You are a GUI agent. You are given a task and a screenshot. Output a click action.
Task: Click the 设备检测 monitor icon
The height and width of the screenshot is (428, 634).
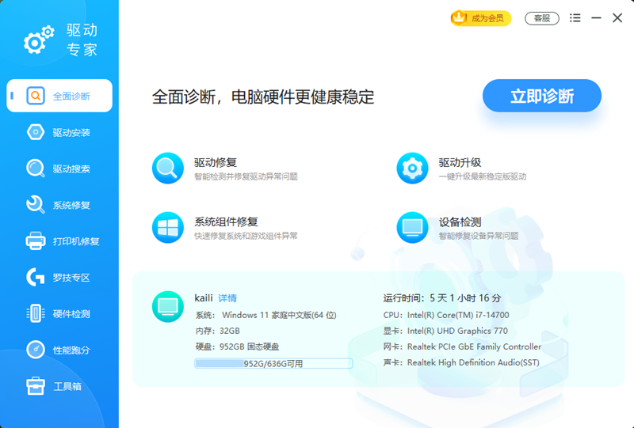(412, 228)
